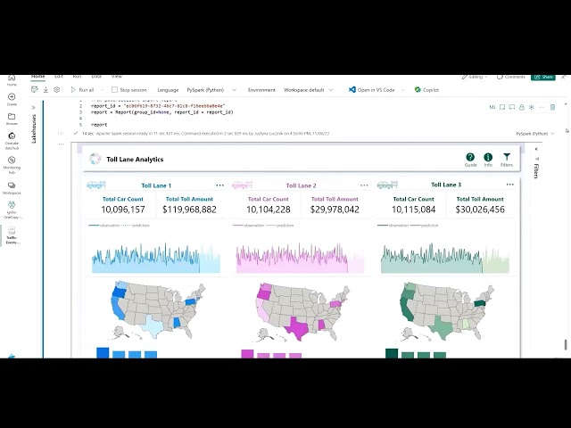Toggle the Stop session checkbox
The image size is (571, 428).
(x=114, y=89)
